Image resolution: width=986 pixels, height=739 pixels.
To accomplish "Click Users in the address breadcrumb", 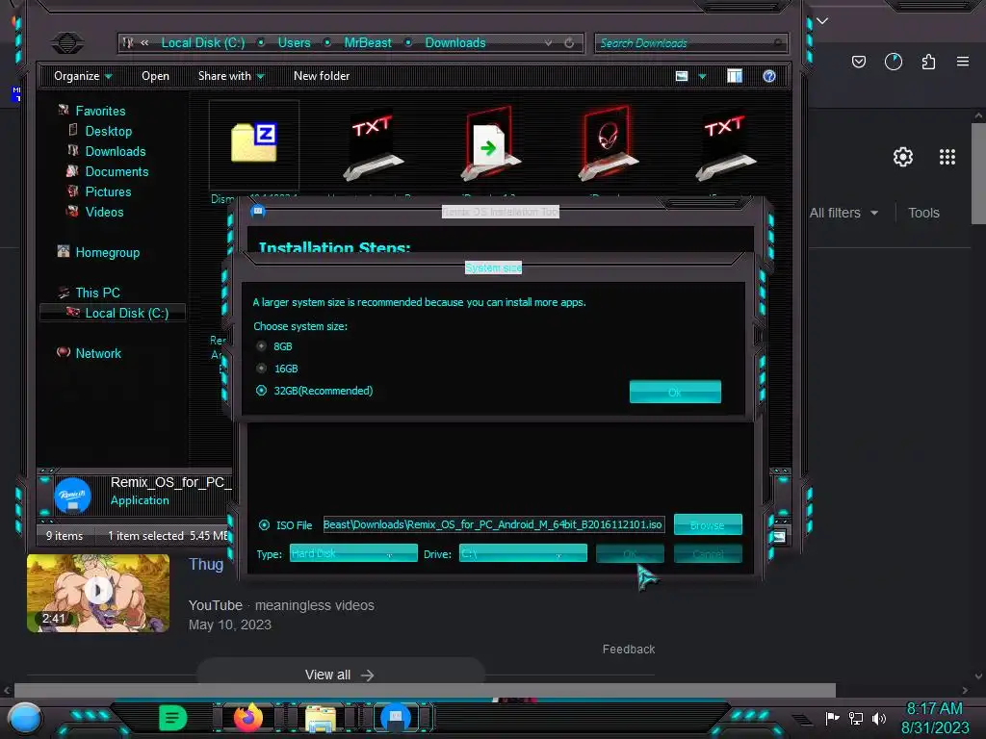I will pyautogui.click(x=295, y=42).
